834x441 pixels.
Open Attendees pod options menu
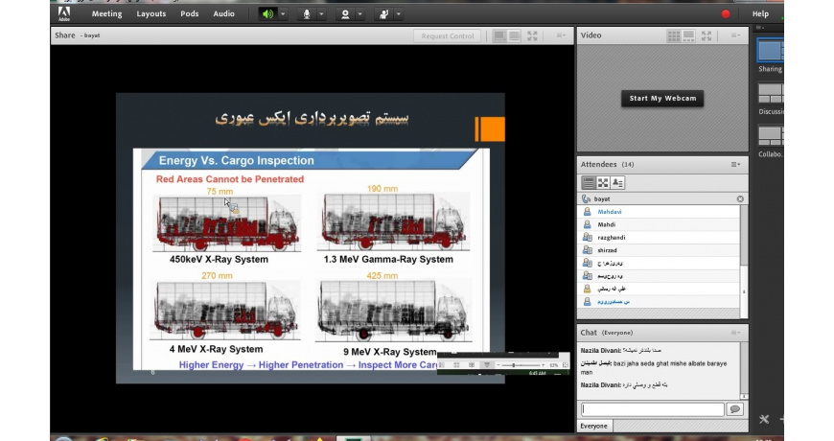735,164
